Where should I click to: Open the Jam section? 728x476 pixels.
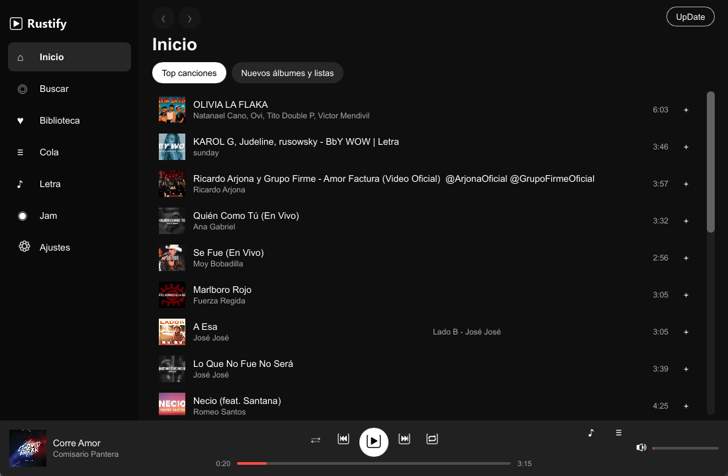coord(69,216)
